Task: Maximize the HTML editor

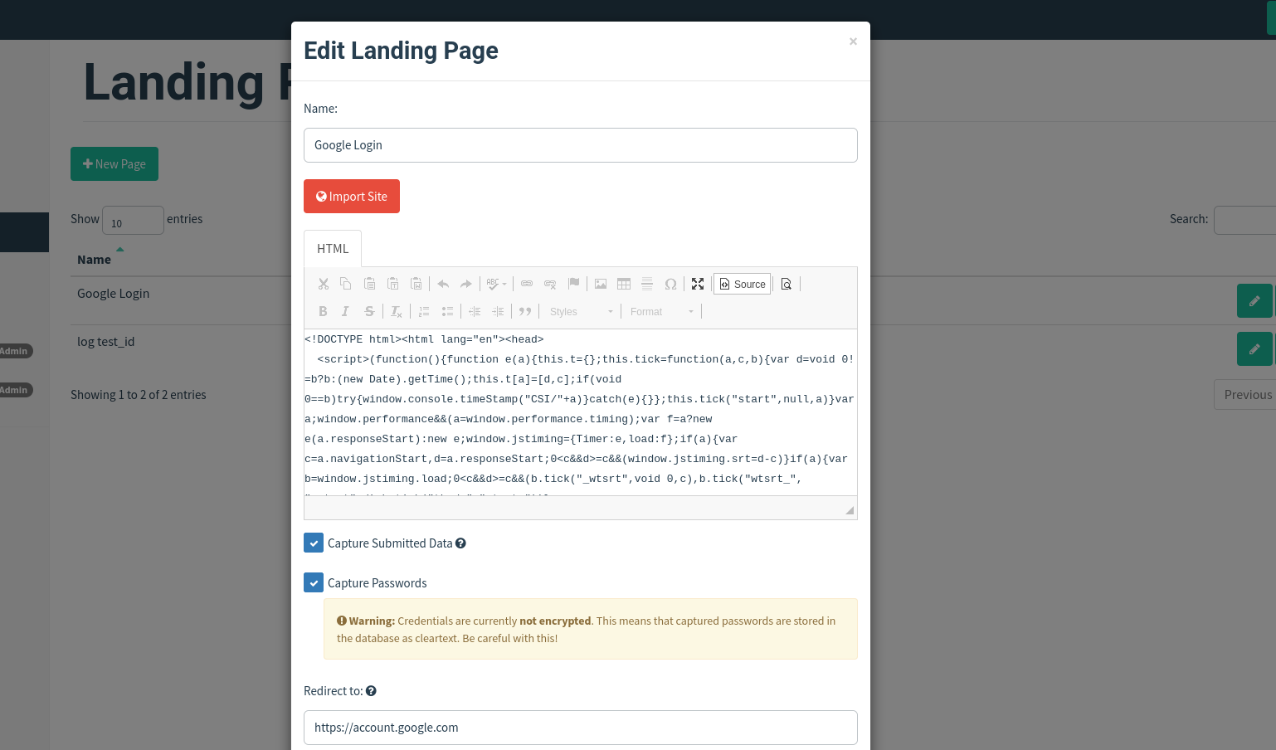Action: 698,284
